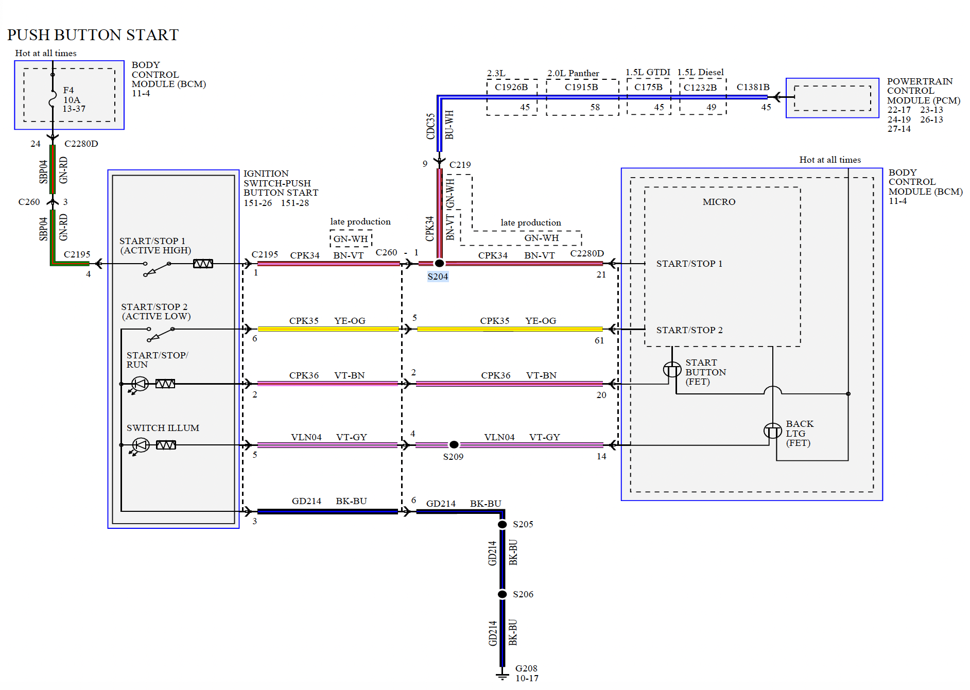Image resolution: width=970 pixels, height=690 pixels.
Task: Click the S206 splice label
Action: [523, 594]
